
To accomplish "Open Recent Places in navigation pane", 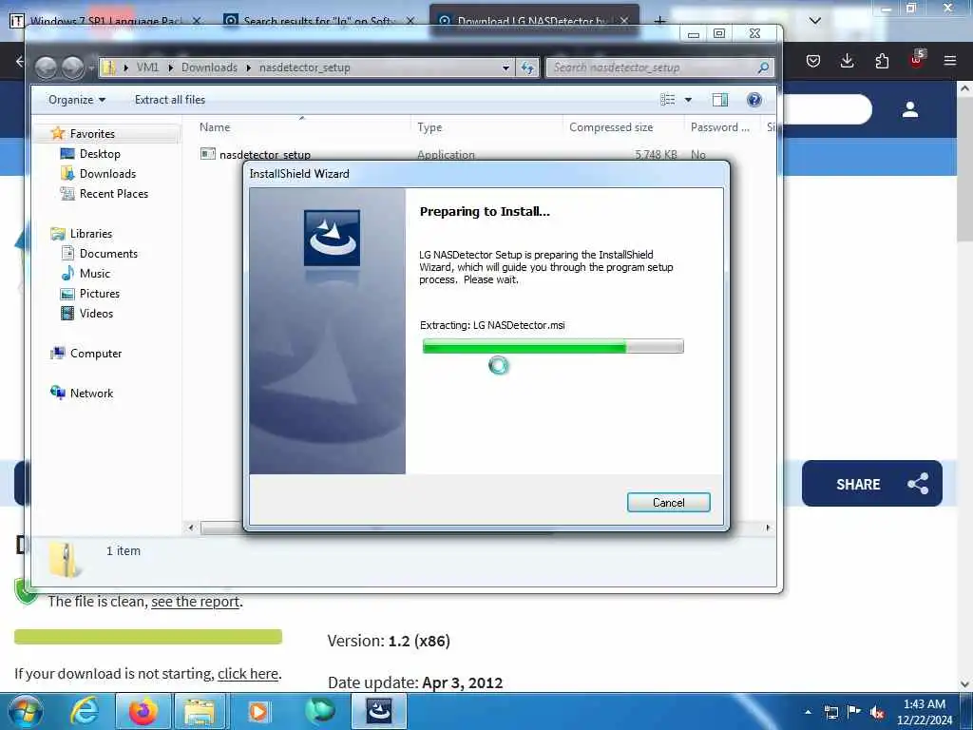I will point(114,194).
